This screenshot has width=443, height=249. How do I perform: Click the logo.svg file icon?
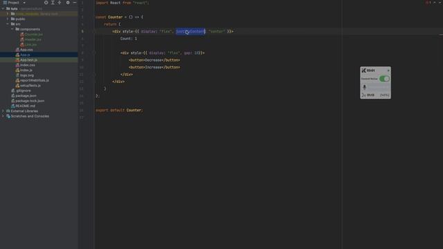coord(17,75)
